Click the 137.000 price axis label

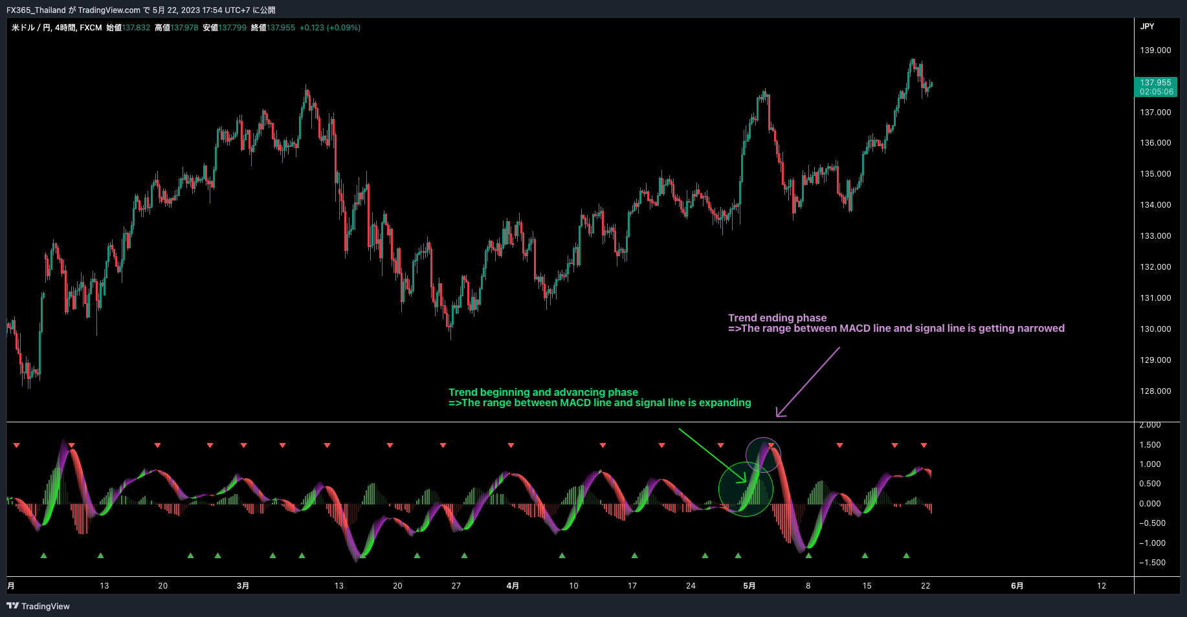tap(1155, 113)
